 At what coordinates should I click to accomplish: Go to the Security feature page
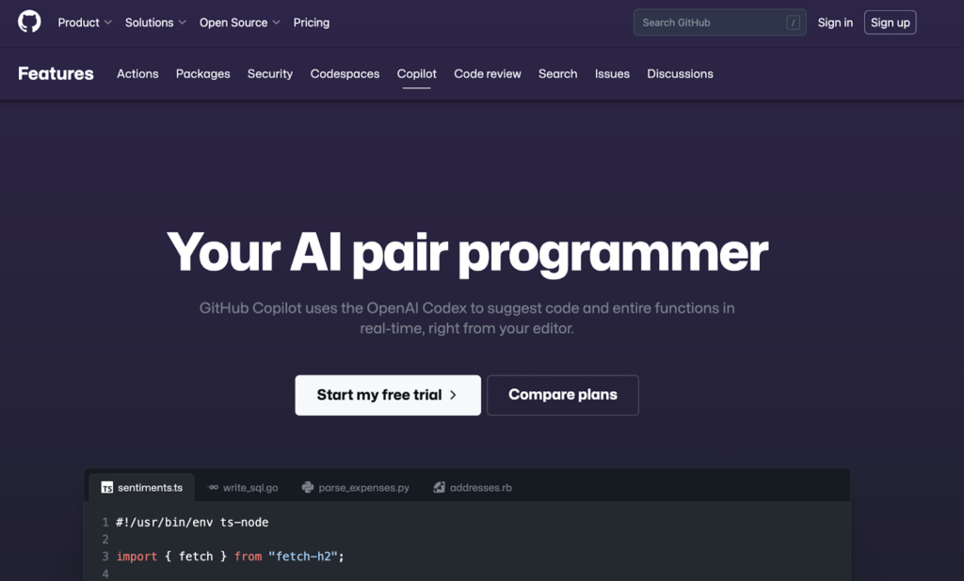[x=270, y=73]
